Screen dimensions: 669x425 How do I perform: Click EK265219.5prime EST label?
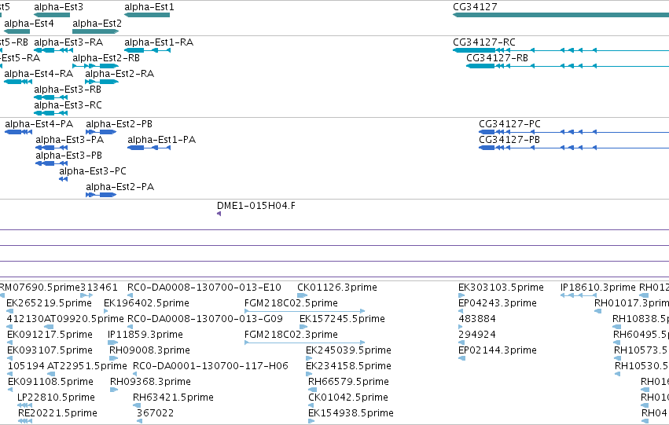click(49, 303)
